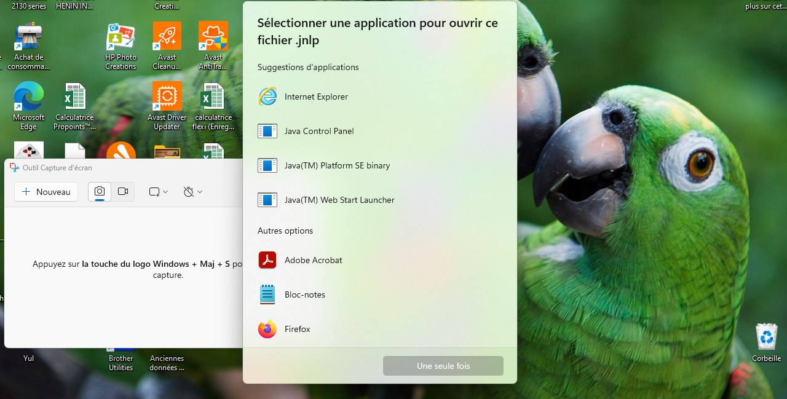Click the Adobe Acrobat text label

314,260
